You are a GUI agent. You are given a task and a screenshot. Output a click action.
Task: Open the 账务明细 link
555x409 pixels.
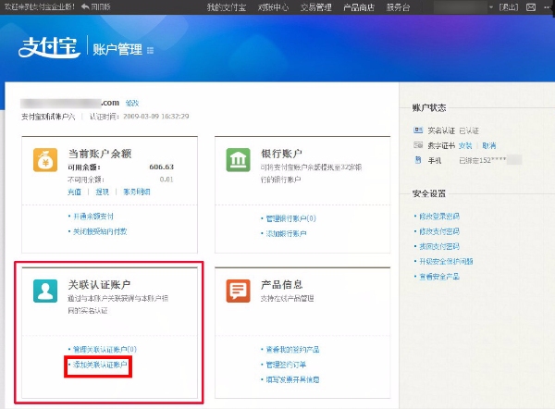coord(137,192)
